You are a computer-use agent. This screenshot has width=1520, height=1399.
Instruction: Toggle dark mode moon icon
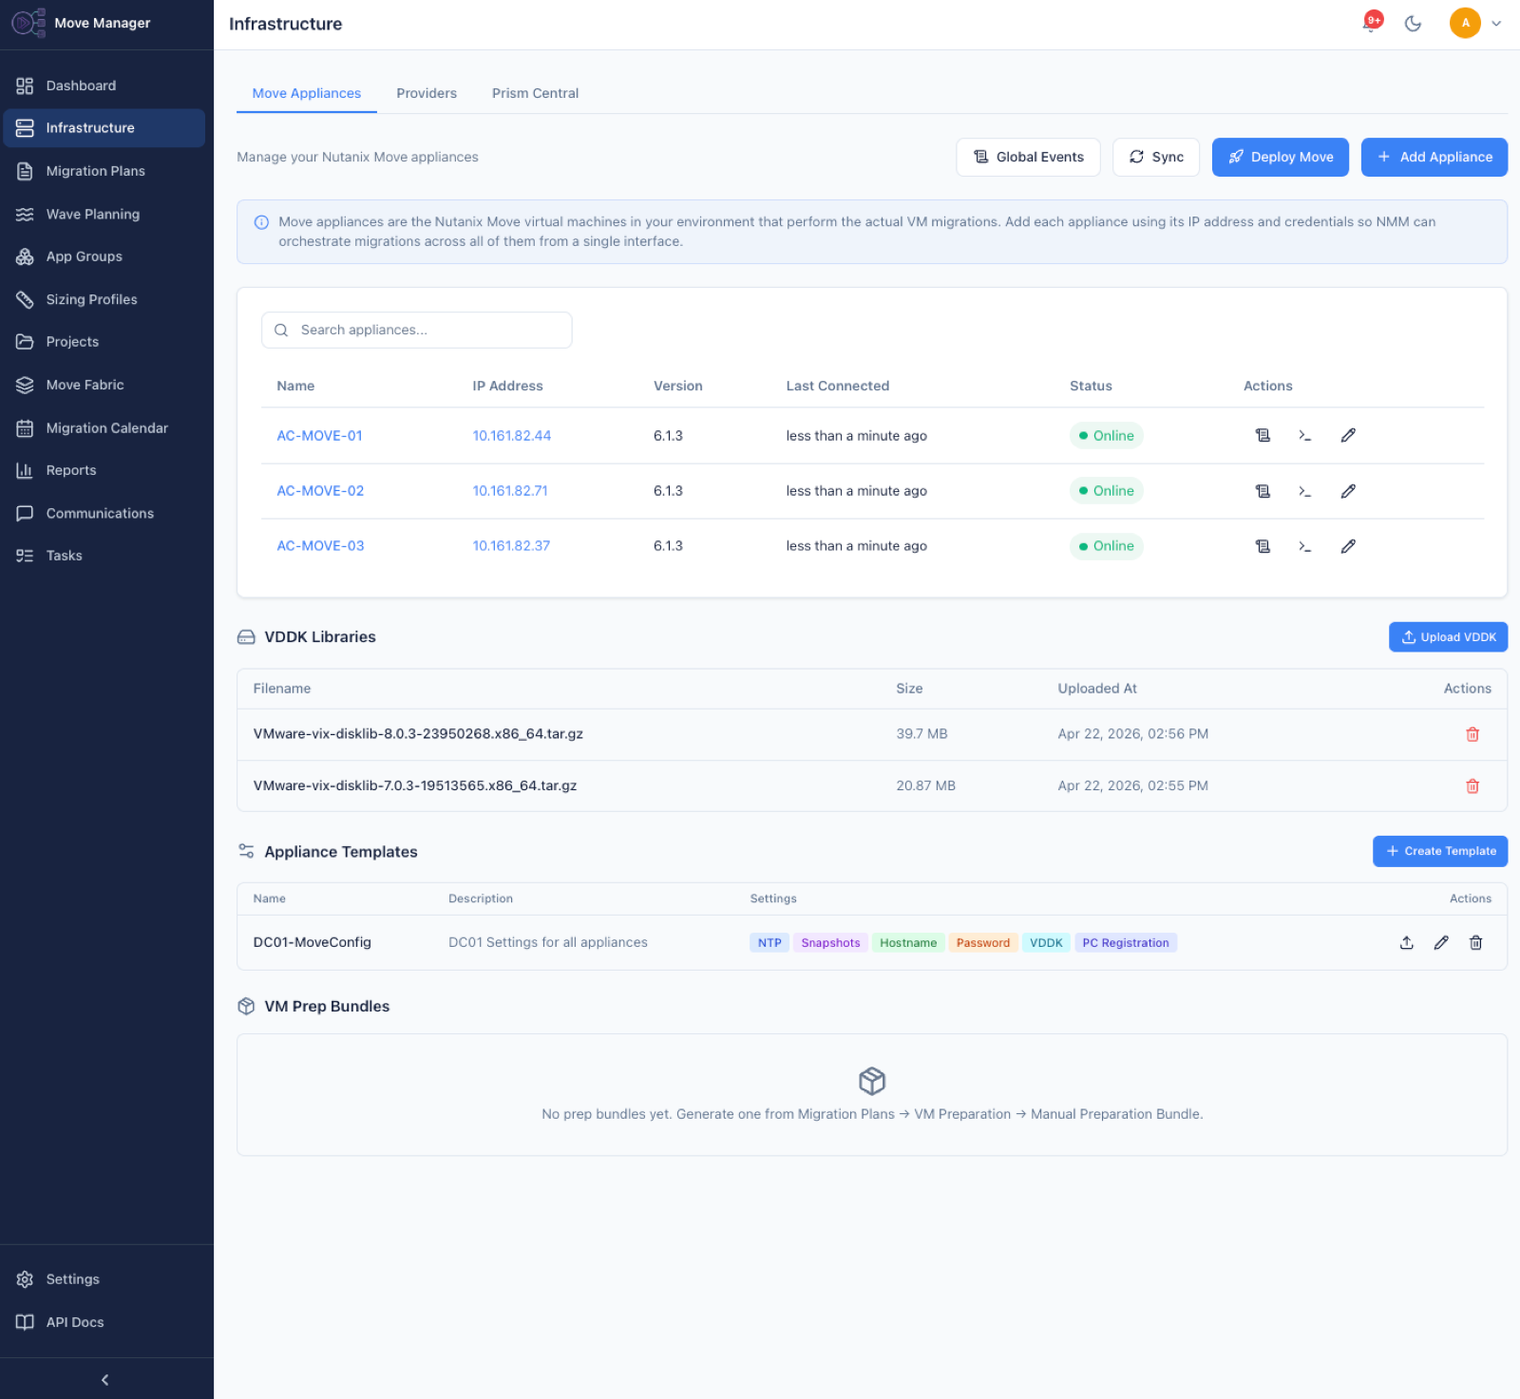1414,24
